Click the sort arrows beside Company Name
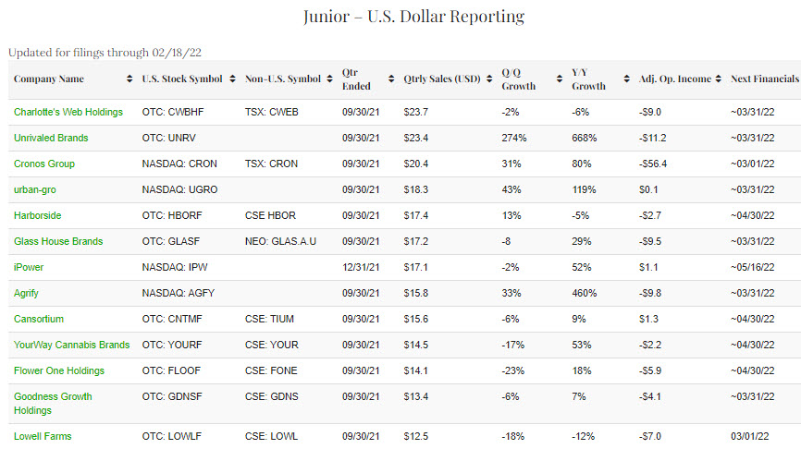 click(x=129, y=79)
